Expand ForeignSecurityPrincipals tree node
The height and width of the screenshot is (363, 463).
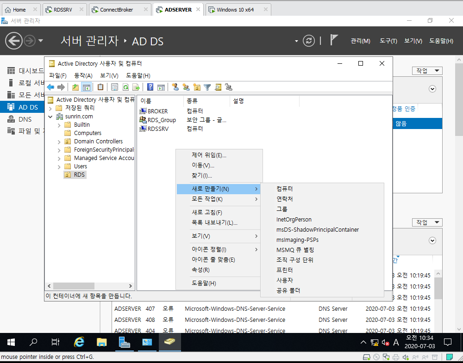tap(59, 150)
